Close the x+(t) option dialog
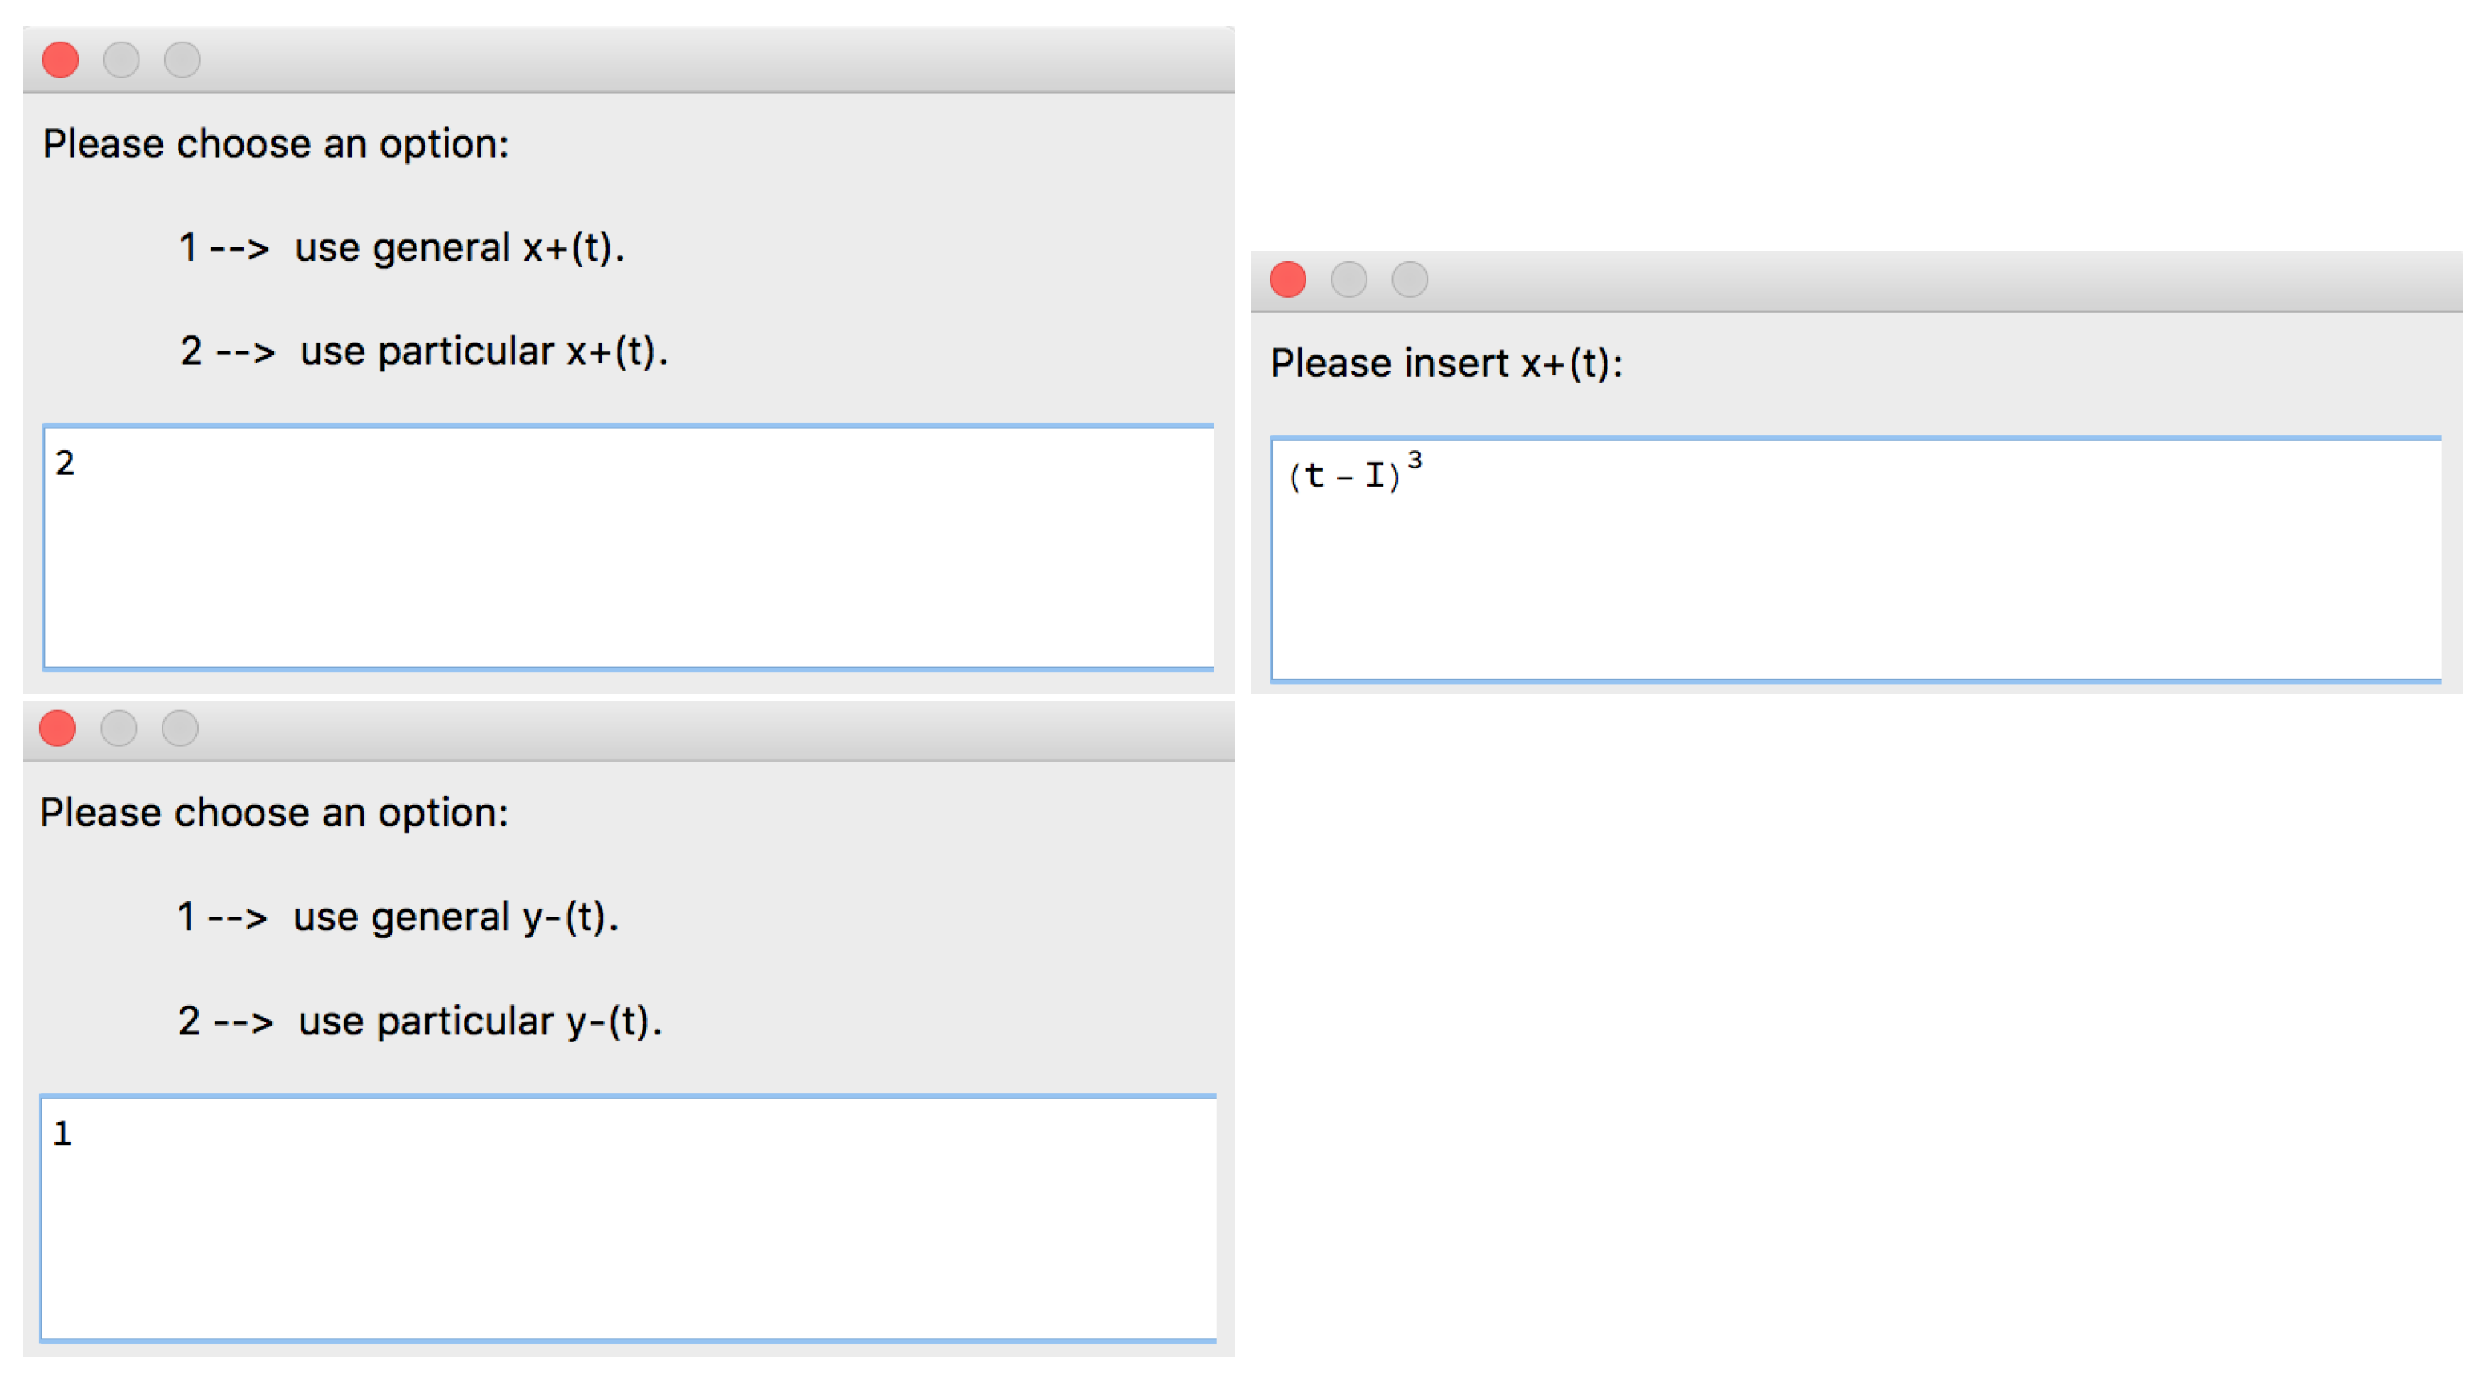This screenshot has width=2488, height=1373. tap(60, 60)
